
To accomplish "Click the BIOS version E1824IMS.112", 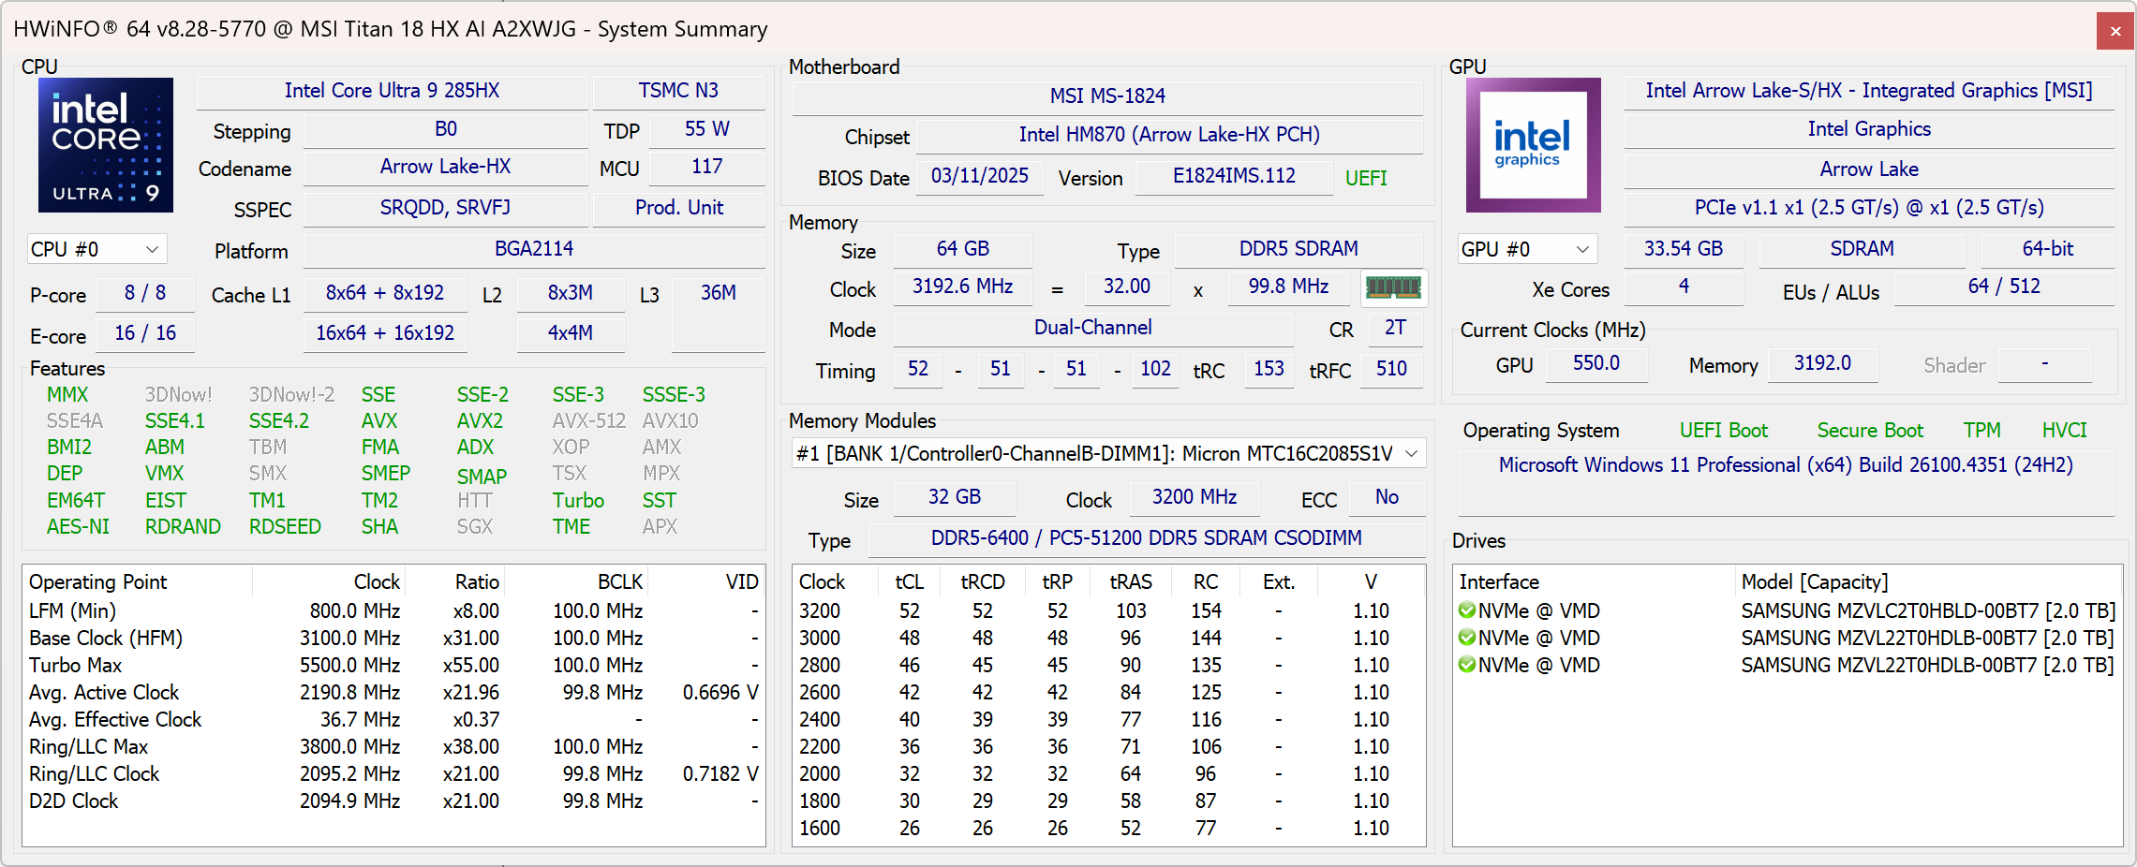I will tap(1234, 176).
